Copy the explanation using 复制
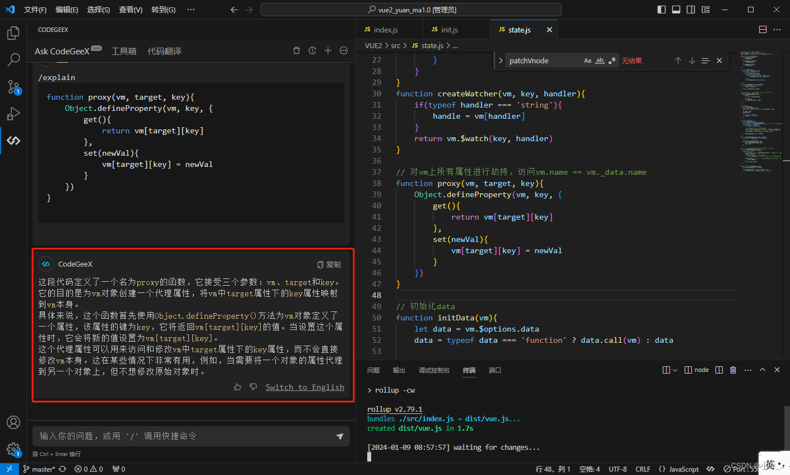Viewport: 790px width, 475px height. pos(329,264)
